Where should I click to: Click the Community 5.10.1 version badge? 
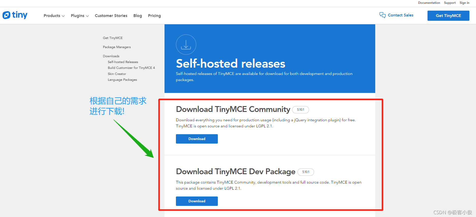point(301,110)
